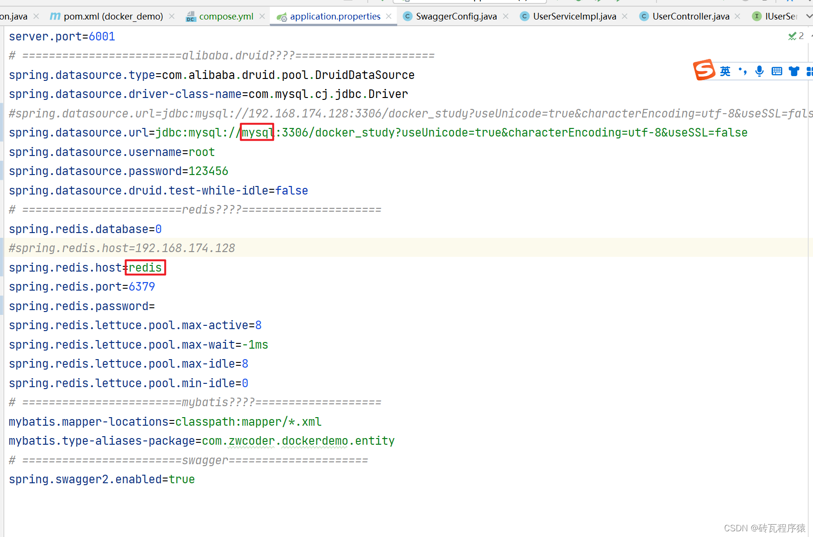The width and height of the screenshot is (813, 537).
Task: Click the alibaba.druid section comment line
Action: pyautogui.click(x=222, y=56)
